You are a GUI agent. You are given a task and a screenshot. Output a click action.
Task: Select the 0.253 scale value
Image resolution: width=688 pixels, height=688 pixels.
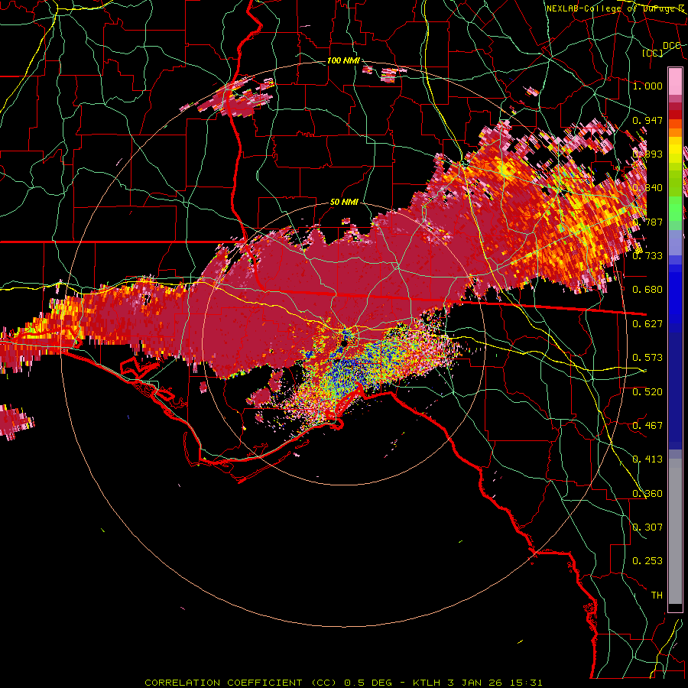[647, 561]
